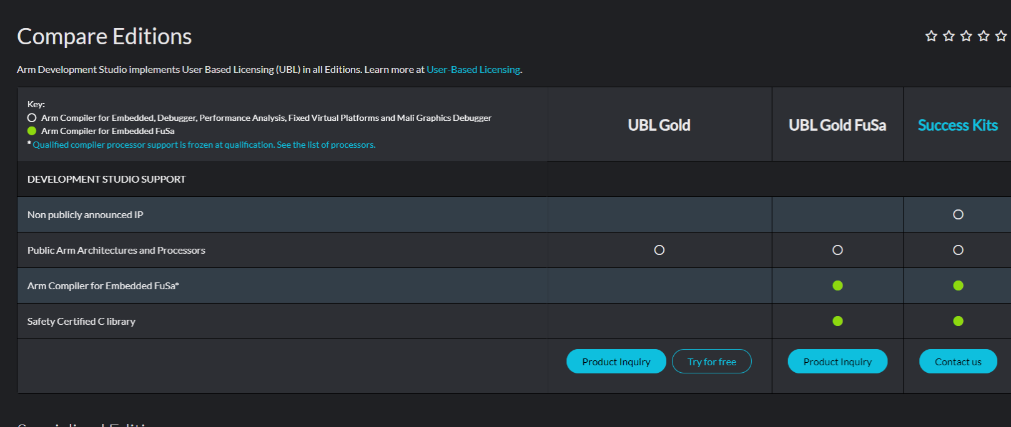Click Product Inquiry under UBL Gold FuSa
1011x427 pixels.
837,362
